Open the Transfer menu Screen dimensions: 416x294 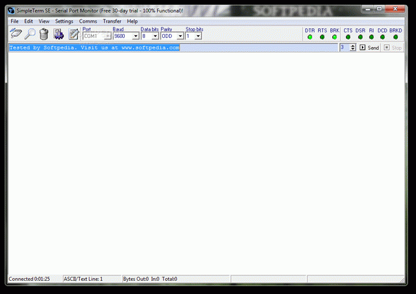112,21
